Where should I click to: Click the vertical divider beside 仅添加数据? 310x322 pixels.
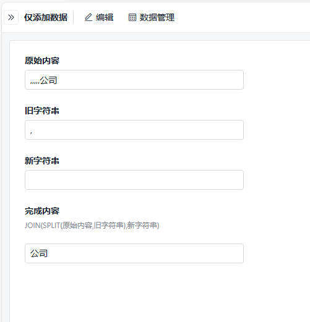[74, 17]
